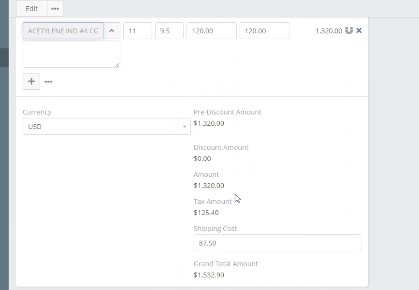Click the 120.00 field next to 9.5
419x290 pixels.
tap(211, 31)
